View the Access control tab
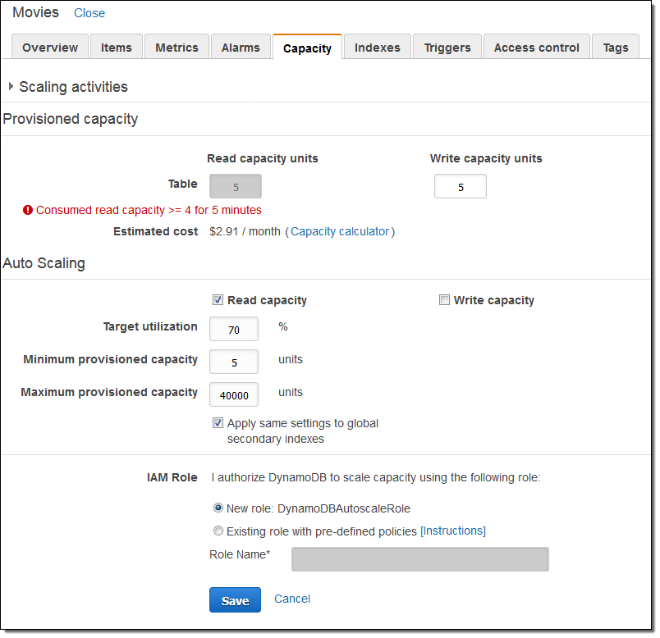Viewport: 660px width, 638px height. (x=537, y=48)
